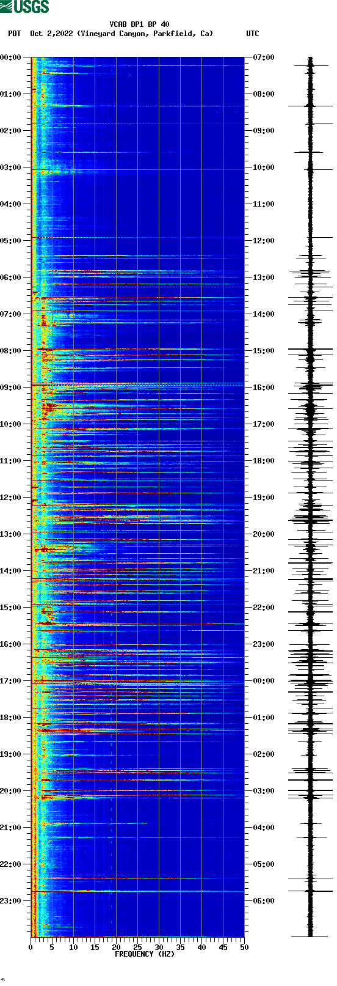Click the 16:00 UTC label on right axis
337x986 pixels.
(x=264, y=388)
